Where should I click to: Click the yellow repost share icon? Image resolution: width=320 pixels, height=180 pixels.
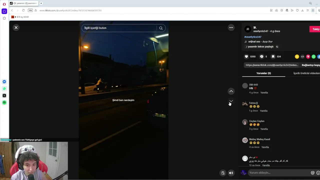[x=297, y=57]
